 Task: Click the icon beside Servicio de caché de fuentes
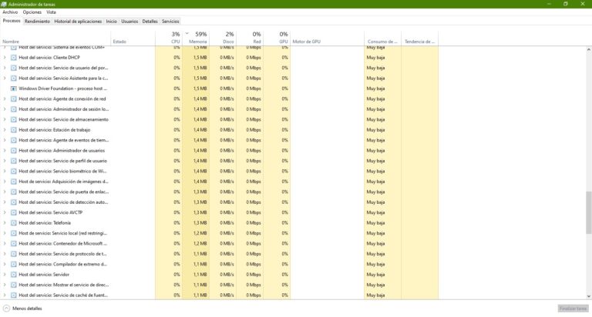pos(14,295)
